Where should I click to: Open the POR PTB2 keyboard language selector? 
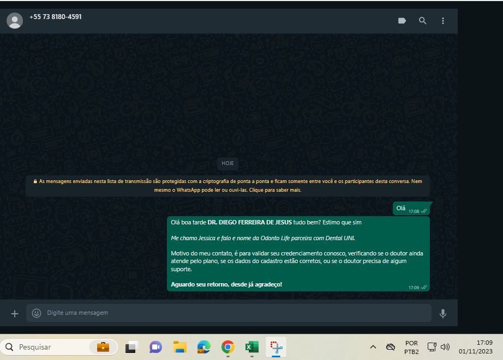(411, 347)
